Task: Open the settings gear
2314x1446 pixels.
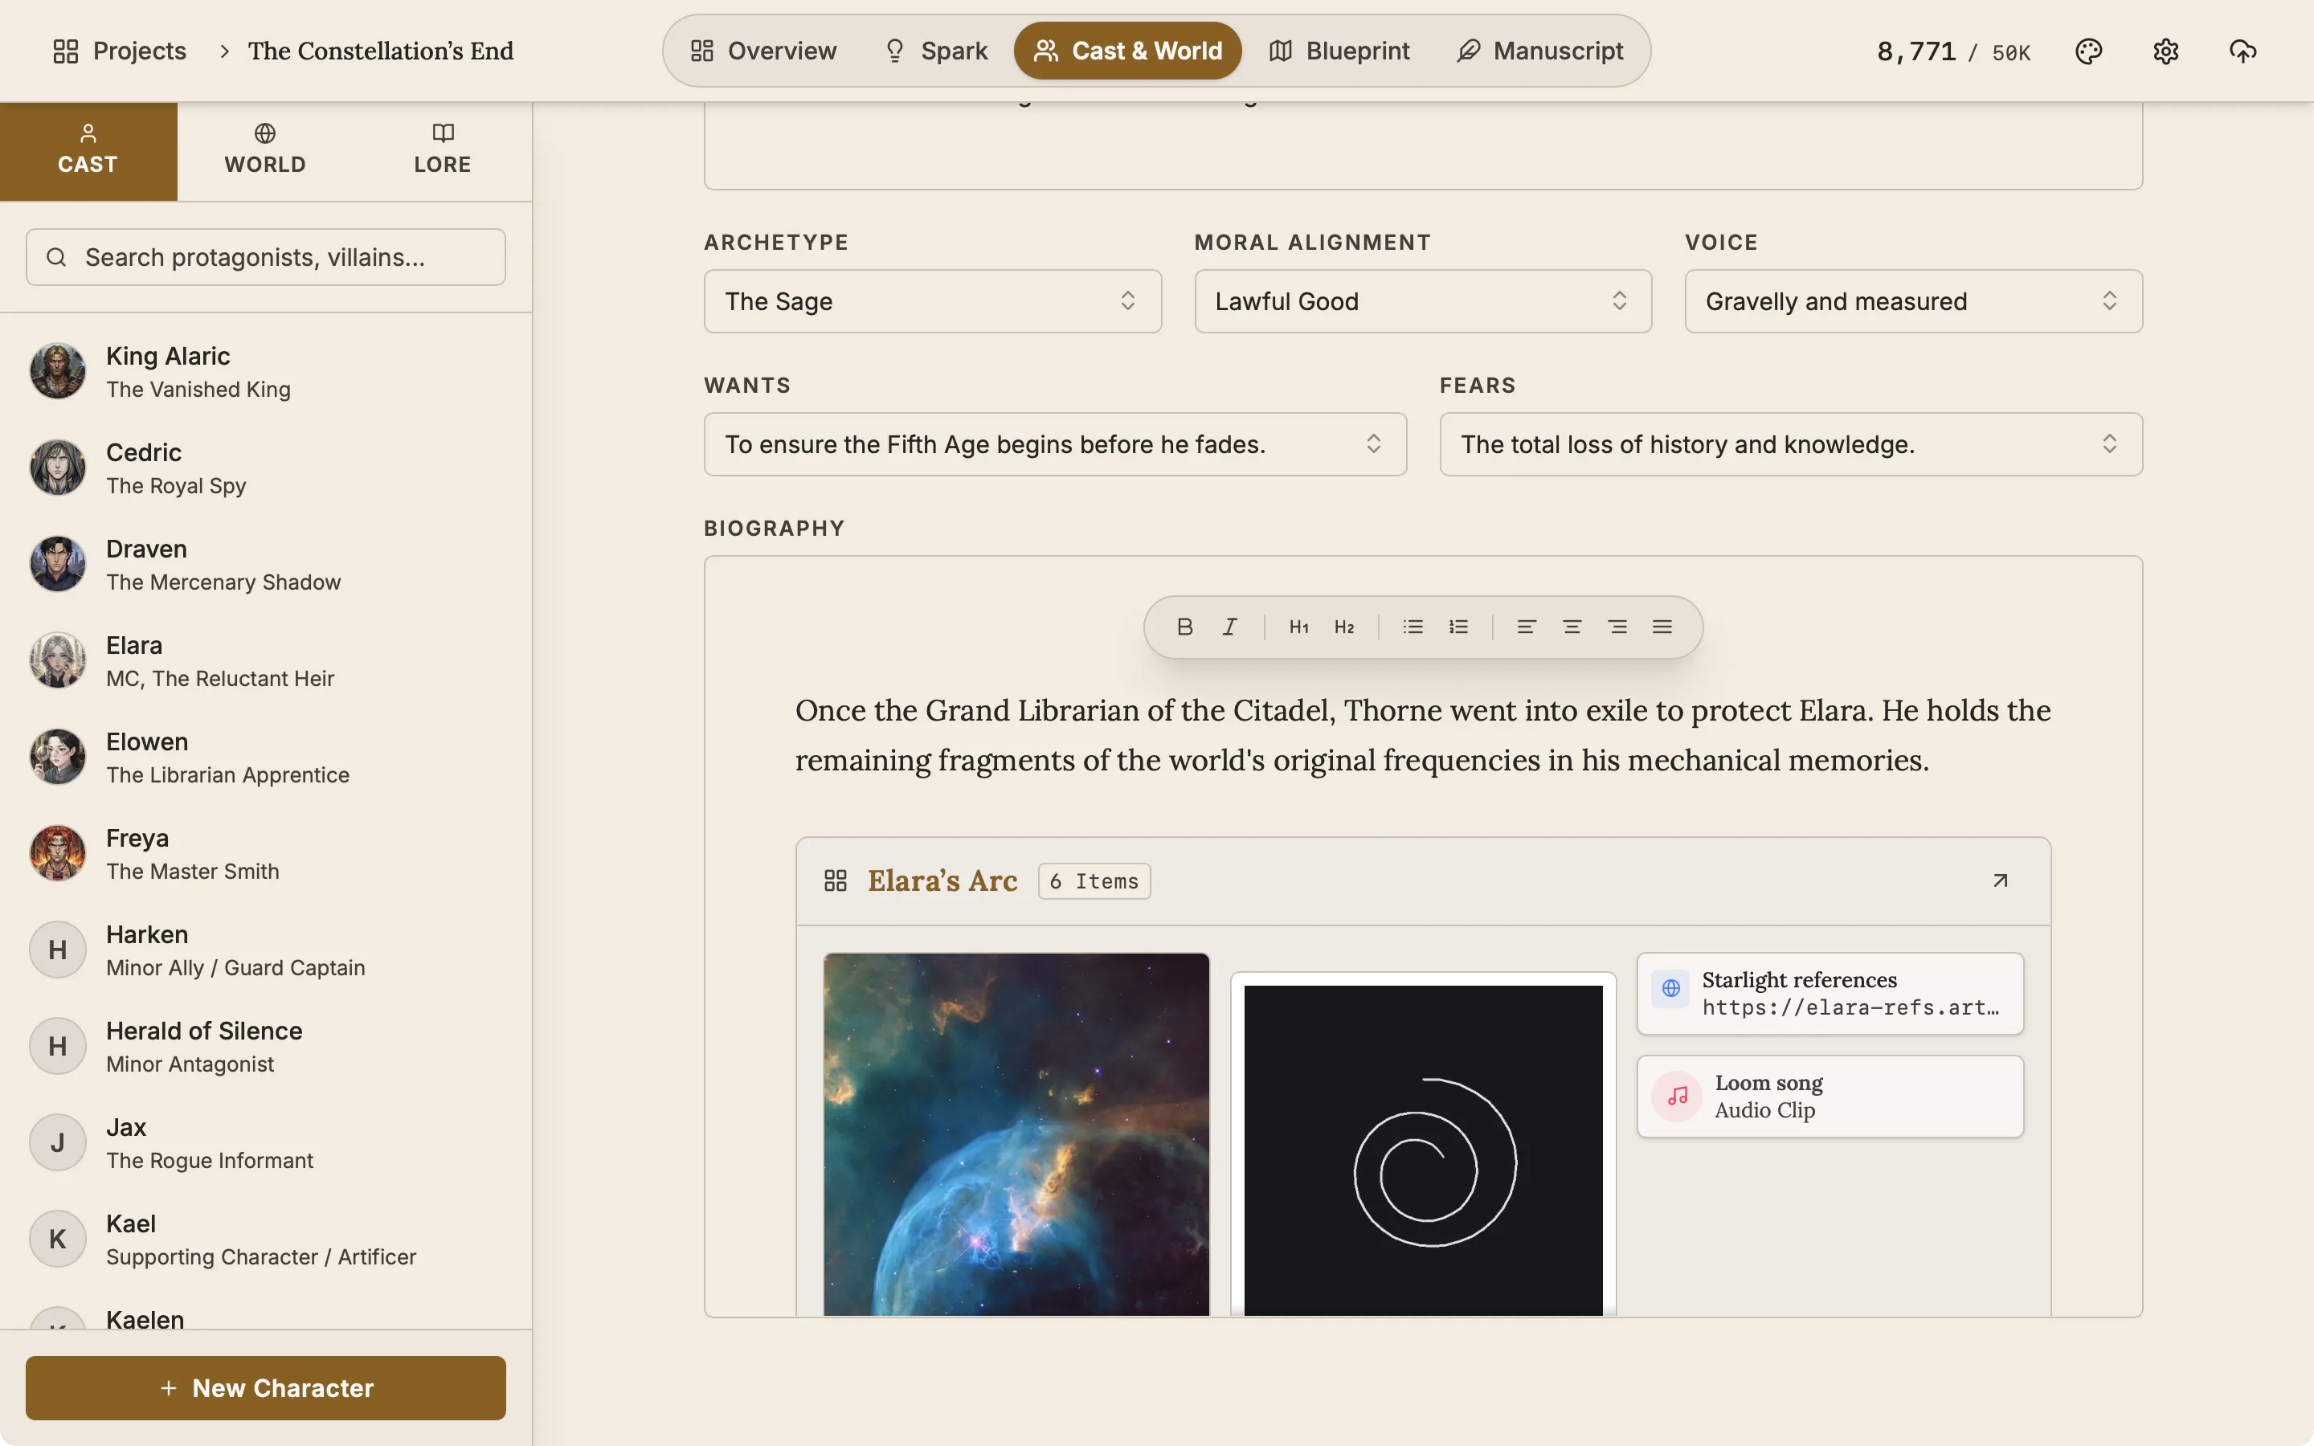Action: pyautogui.click(x=2166, y=51)
